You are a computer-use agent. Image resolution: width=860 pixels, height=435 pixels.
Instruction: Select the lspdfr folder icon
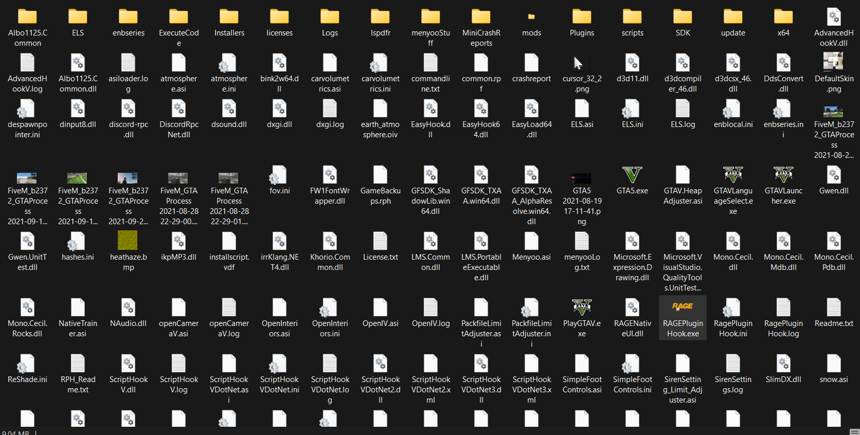point(381,16)
